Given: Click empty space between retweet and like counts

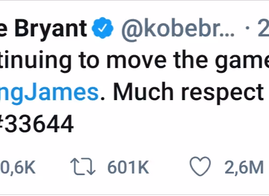Looking at the screenshot, I should 169,167.
